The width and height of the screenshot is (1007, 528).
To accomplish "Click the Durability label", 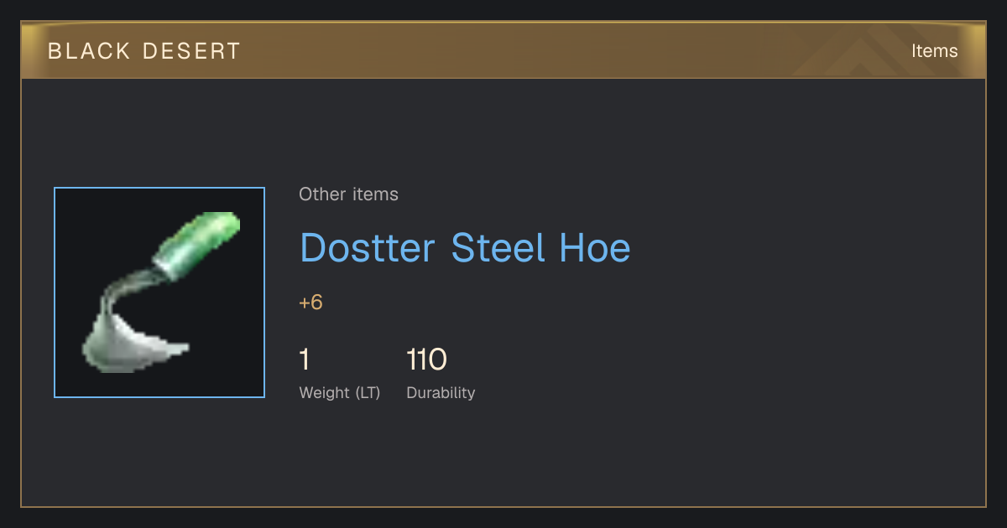I will 441,392.
